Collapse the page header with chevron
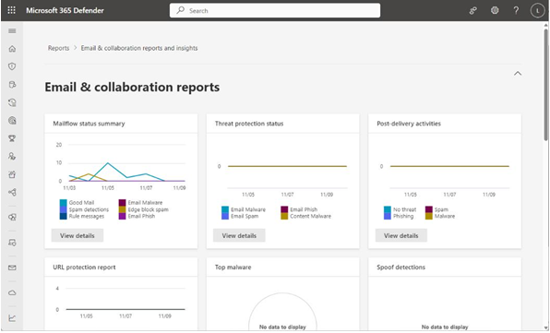The width and height of the screenshot is (550, 333). [518, 73]
